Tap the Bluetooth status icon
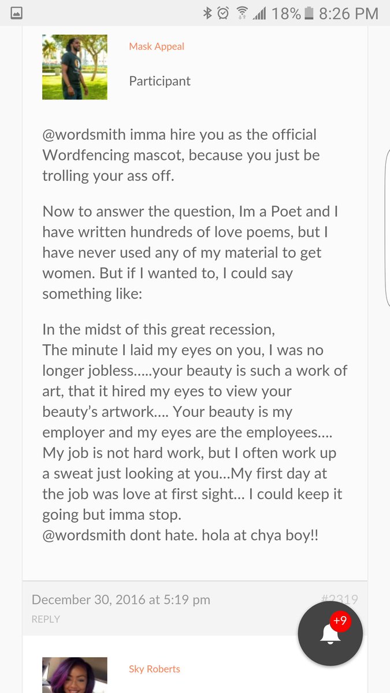 pyautogui.click(x=207, y=13)
